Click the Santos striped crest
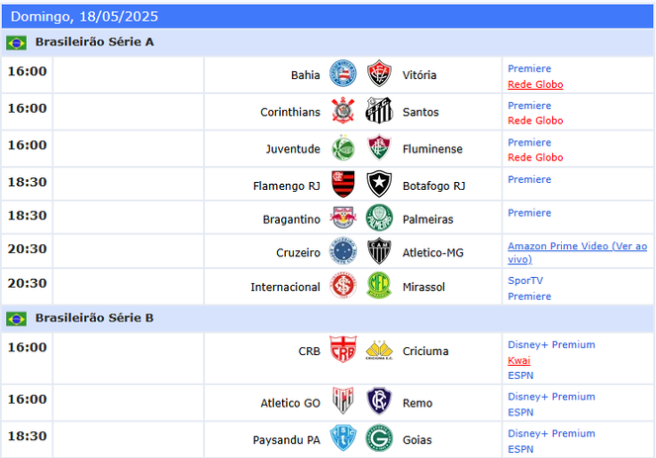Image resolution: width=656 pixels, height=458 pixels. pos(379,110)
